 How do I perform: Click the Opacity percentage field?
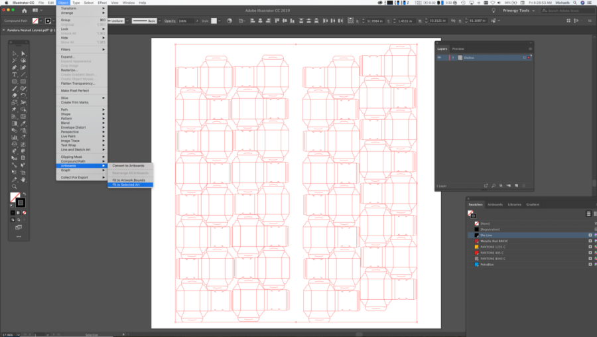pyautogui.click(x=184, y=21)
